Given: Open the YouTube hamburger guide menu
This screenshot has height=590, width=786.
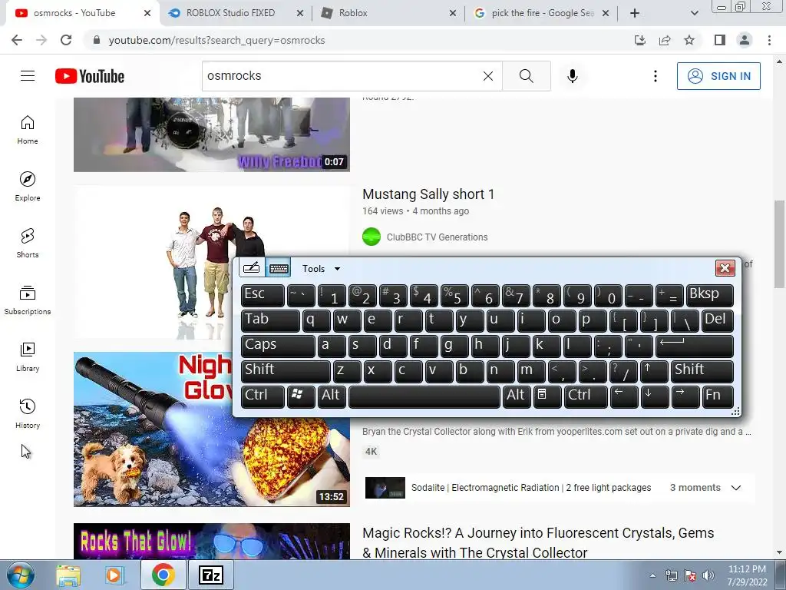Looking at the screenshot, I should pyautogui.click(x=28, y=76).
